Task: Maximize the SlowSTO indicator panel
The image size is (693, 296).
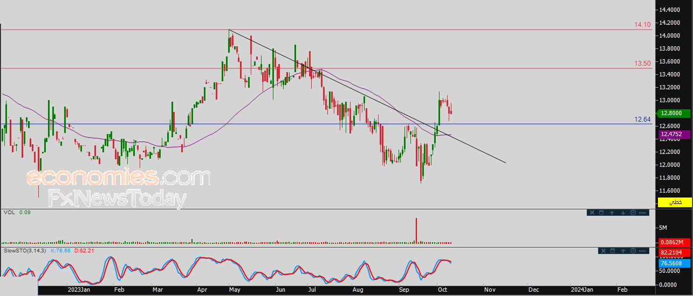Action: [x=613, y=251]
